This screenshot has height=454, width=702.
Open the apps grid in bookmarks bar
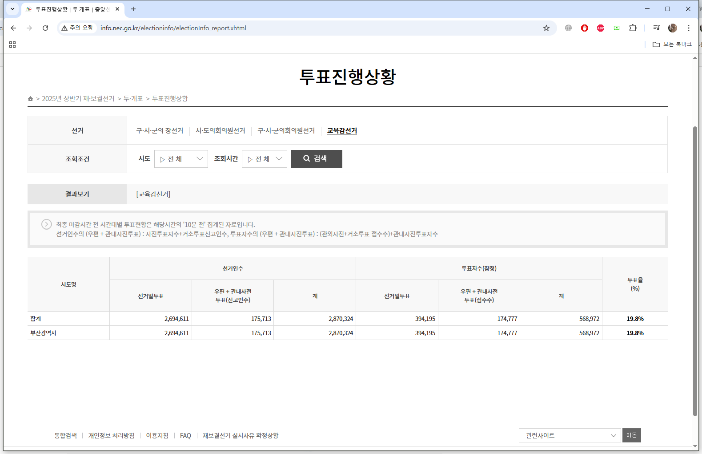click(x=12, y=45)
